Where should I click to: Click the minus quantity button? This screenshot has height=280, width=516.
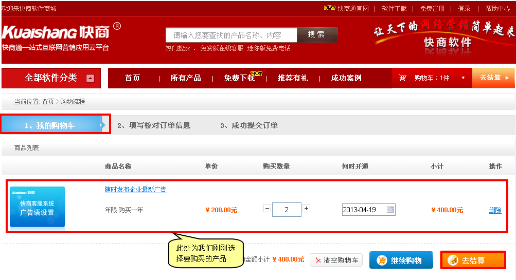coord(267,209)
